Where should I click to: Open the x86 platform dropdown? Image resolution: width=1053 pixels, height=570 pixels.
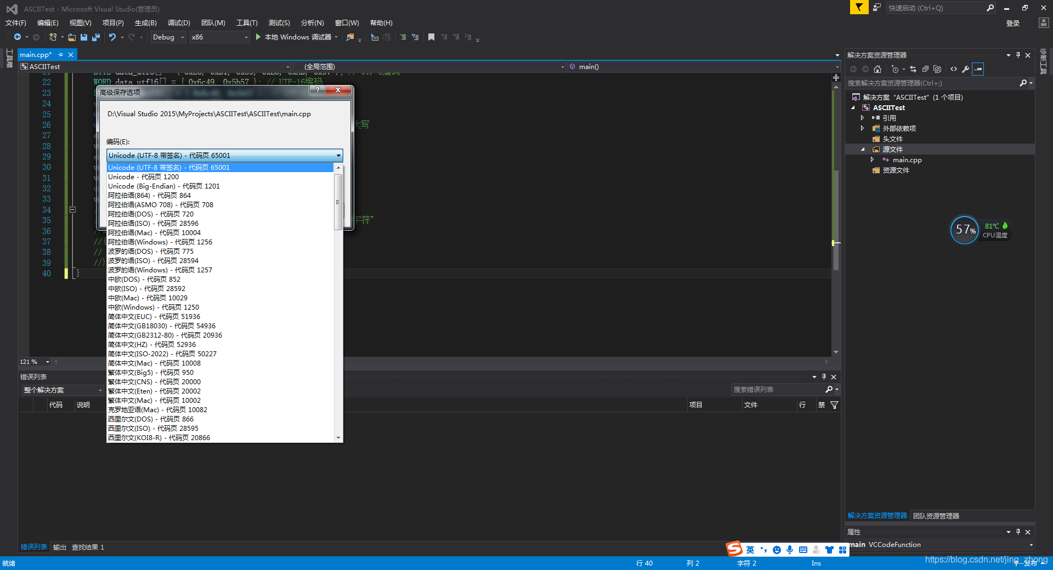(219, 37)
